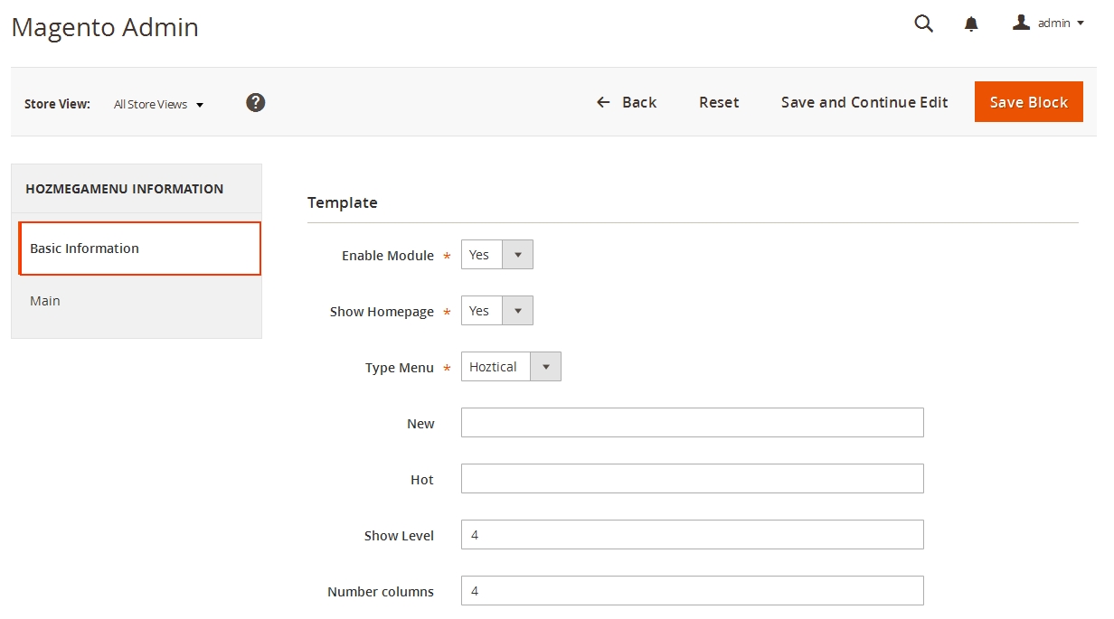The height and width of the screenshot is (619, 1114).
Task: Focus the Hot text input field
Action: 692,479
